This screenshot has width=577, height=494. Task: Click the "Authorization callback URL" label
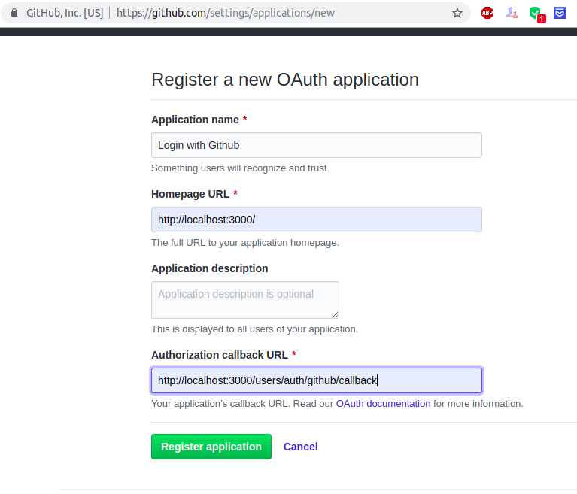coord(219,355)
